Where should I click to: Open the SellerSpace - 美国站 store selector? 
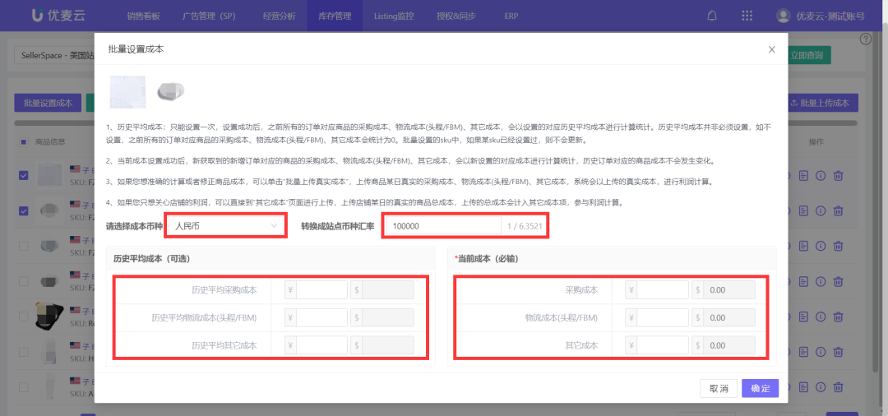(x=54, y=55)
